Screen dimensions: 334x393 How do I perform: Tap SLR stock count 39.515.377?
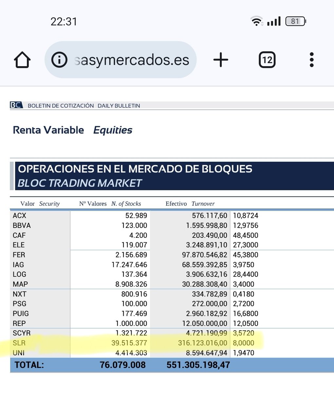[129, 343]
